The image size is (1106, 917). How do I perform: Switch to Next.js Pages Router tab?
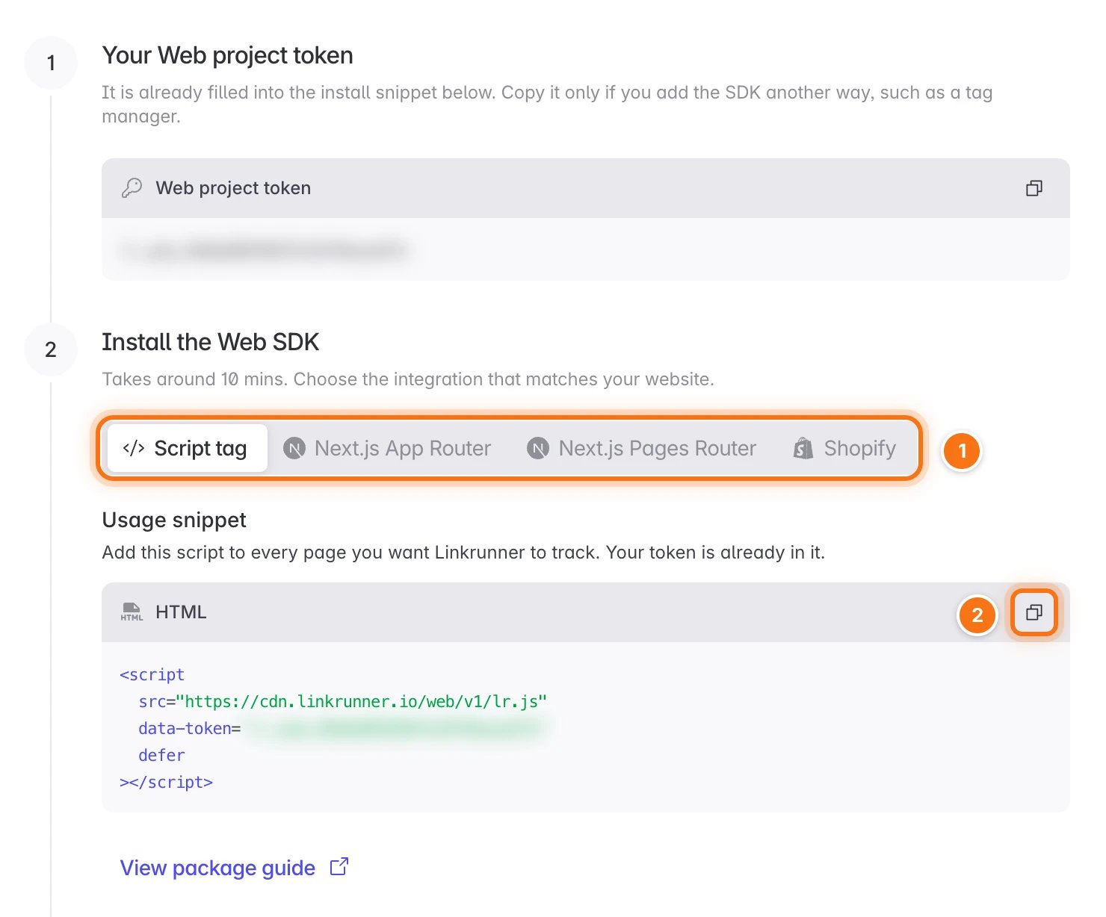pos(642,448)
